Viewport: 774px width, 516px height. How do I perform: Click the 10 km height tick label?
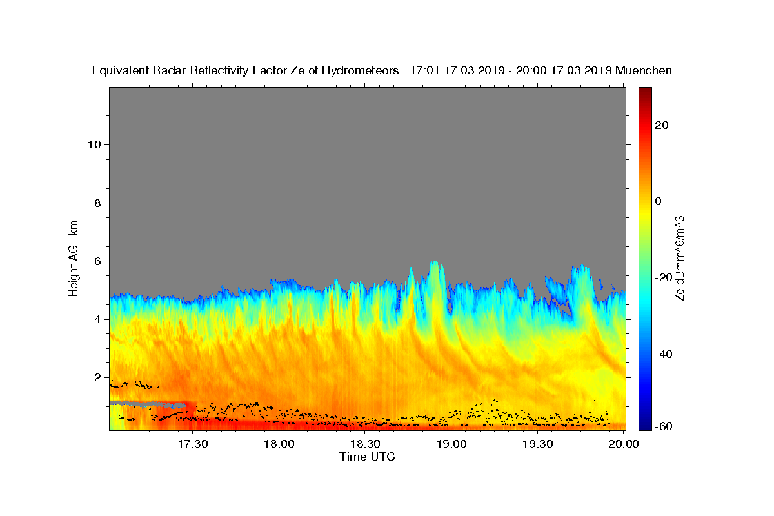tap(94, 144)
